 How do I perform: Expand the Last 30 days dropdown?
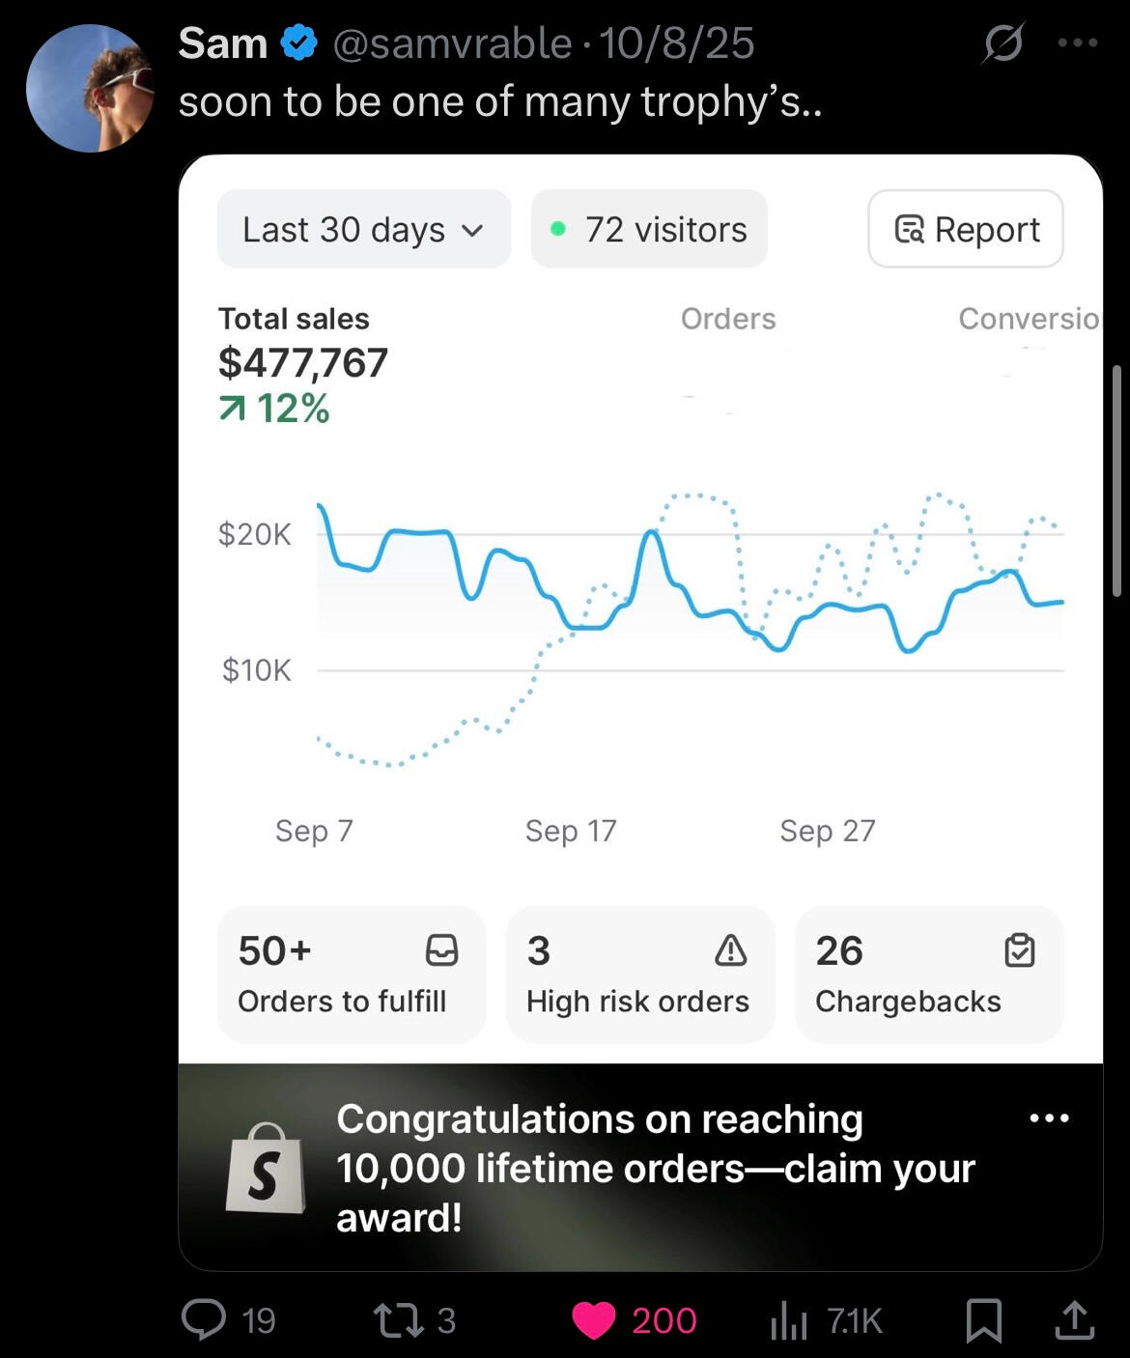[x=363, y=230]
